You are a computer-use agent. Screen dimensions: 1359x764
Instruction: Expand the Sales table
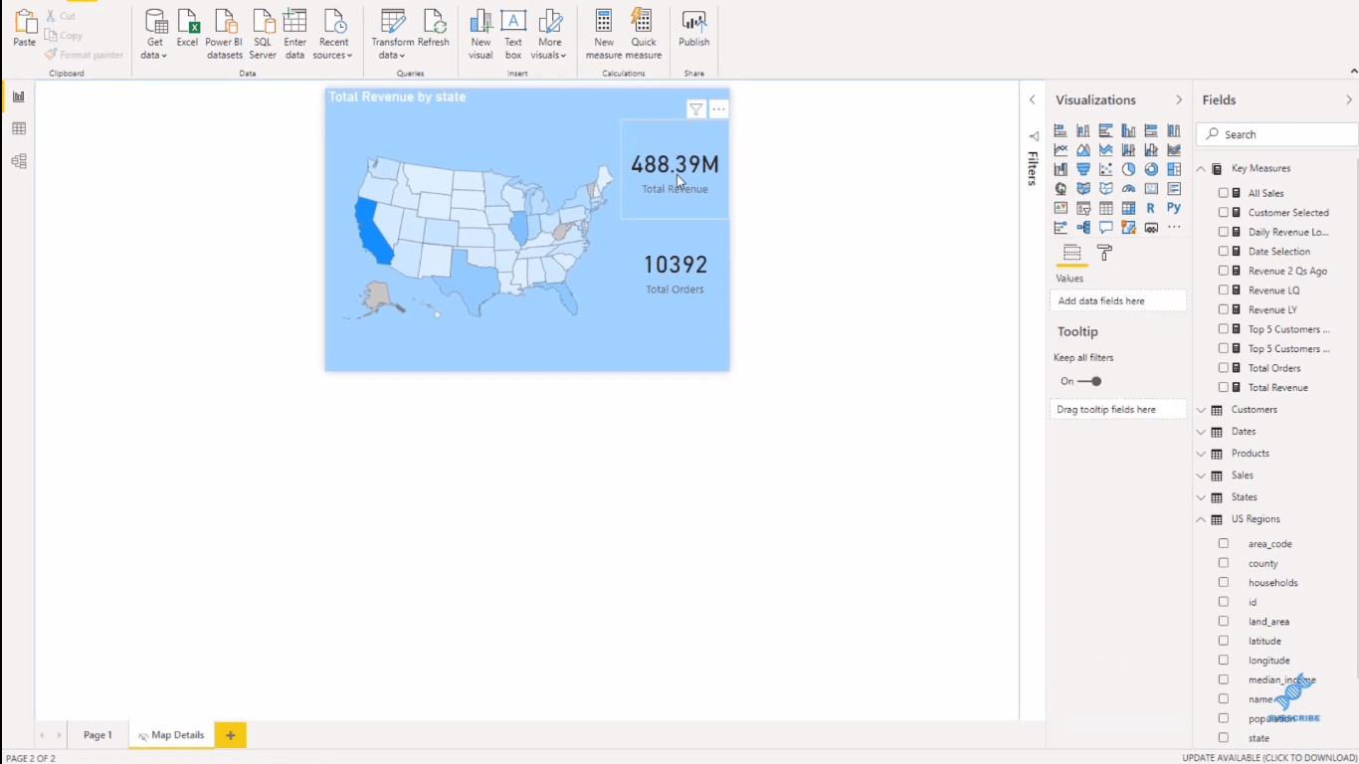coord(1201,476)
